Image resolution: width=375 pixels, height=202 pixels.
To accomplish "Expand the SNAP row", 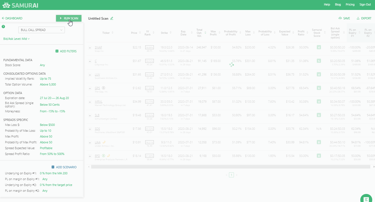I will 90,48.
